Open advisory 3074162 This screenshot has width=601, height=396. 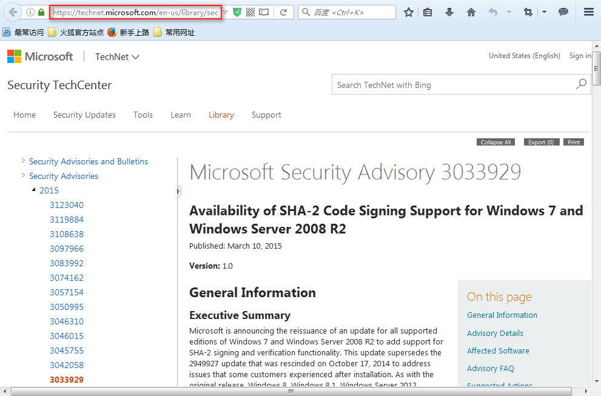coord(67,278)
